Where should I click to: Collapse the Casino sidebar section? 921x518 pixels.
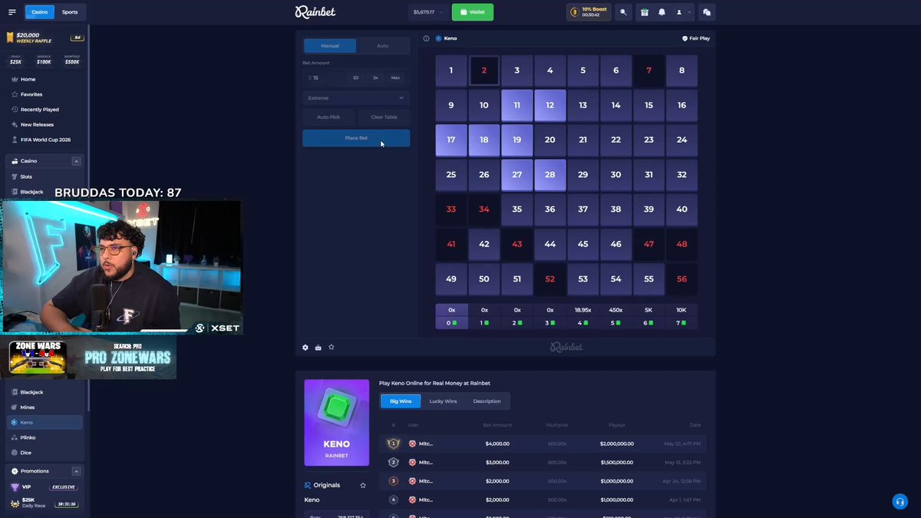pos(76,161)
